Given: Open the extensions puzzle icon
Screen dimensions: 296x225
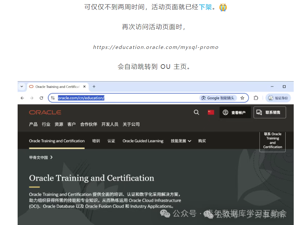Looking at the screenshot, I should click(x=256, y=98).
